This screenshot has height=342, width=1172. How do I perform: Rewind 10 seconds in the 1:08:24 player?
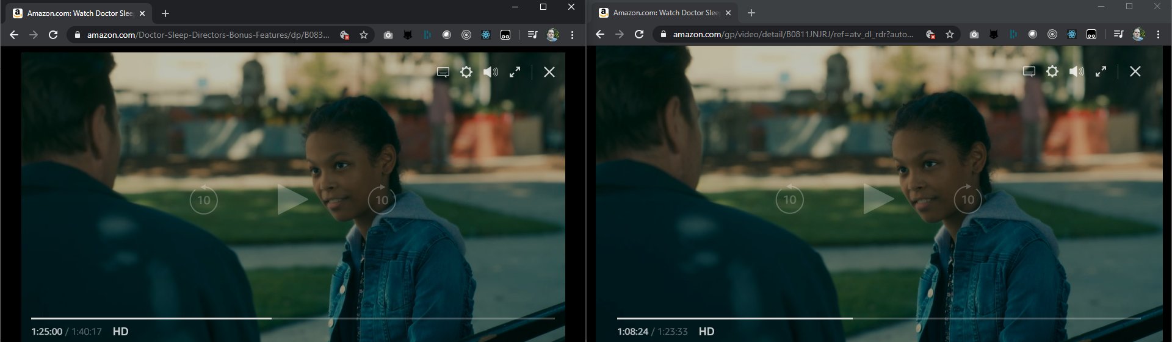click(790, 199)
